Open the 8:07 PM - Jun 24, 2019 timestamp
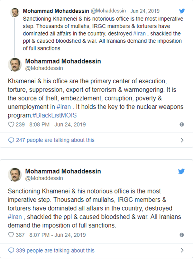Screen dimensions: 193x259 pos(57,235)
